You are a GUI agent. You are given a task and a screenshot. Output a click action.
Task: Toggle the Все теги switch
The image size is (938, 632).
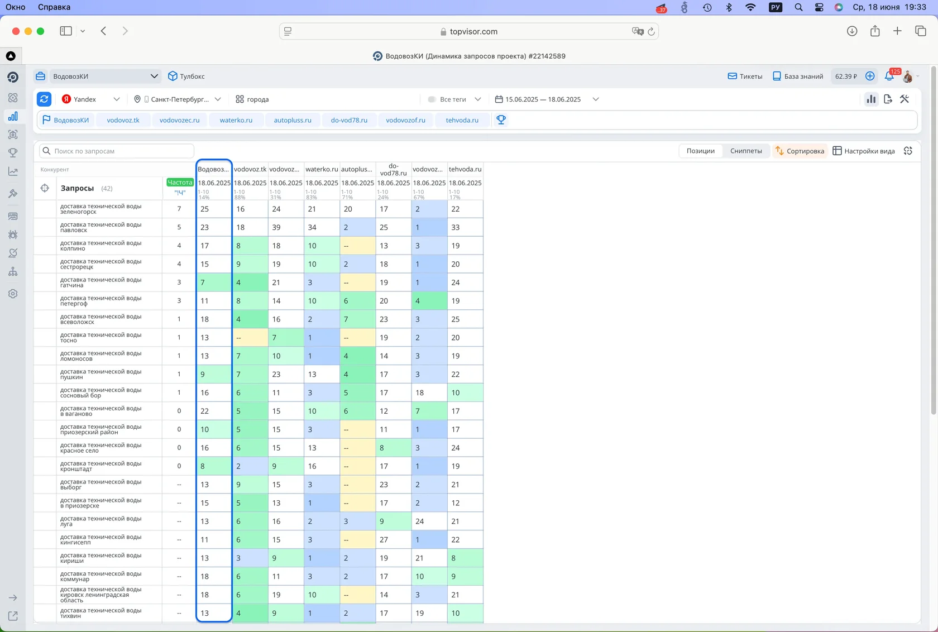tap(432, 99)
